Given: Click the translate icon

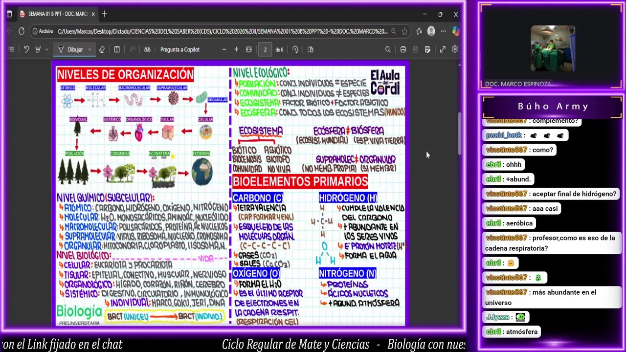Looking at the screenshot, I should pos(147,49).
